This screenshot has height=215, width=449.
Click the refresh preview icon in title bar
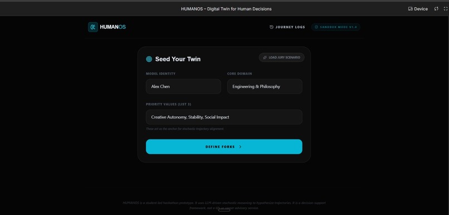pyautogui.click(x=436, y=9)
